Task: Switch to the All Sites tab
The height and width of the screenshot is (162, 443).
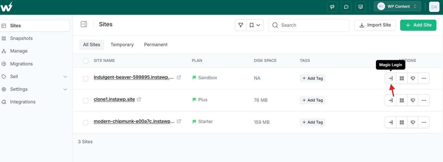Action: (92, 45)
